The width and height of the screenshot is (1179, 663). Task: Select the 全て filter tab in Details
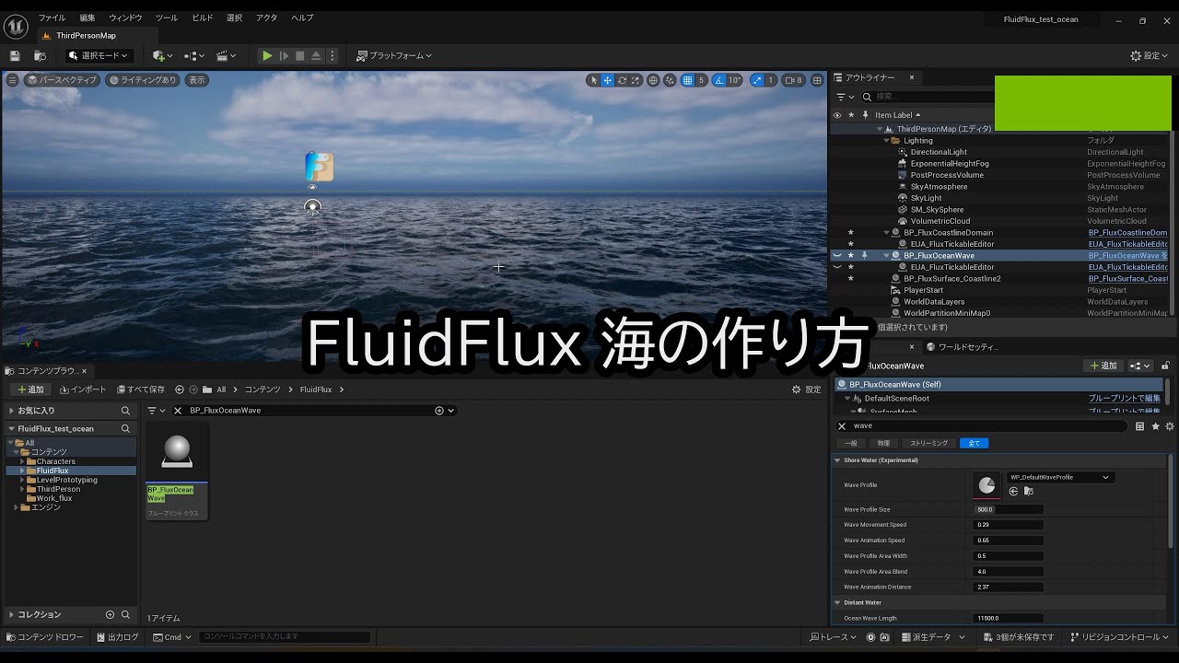click(974, 443)
